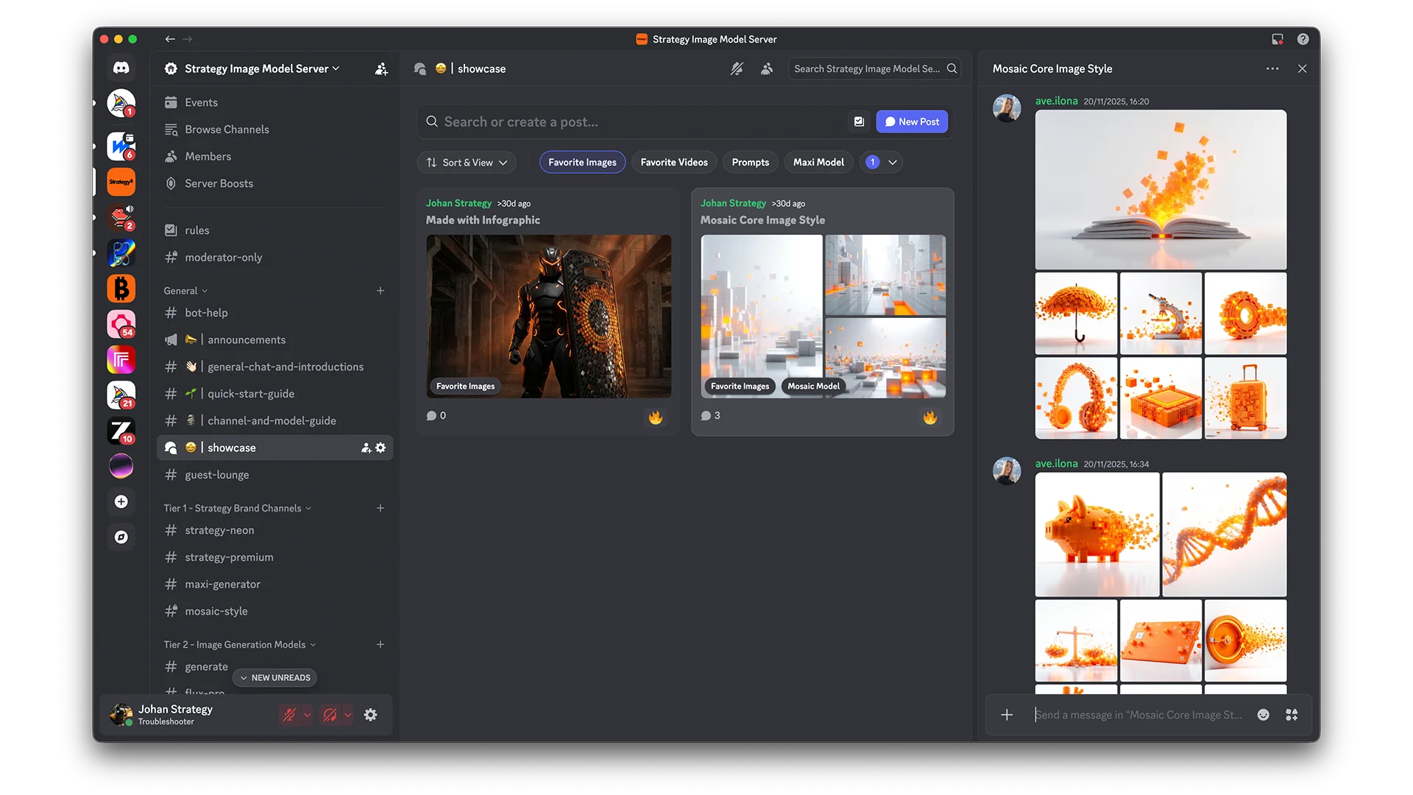Screen dimensions: 1413x795
Task: Collapse the General category
Action: coord(185,291)
